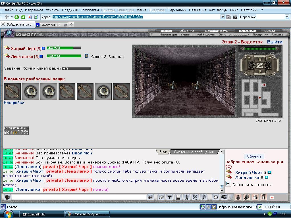Screen dimensions: 291x218
Task: Click the smiley emoticons icon in chat bar
Action: click(215, 197)
